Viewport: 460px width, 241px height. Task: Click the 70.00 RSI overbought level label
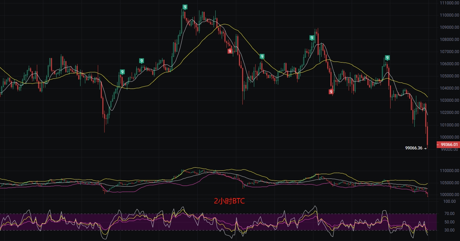point(450,214)
